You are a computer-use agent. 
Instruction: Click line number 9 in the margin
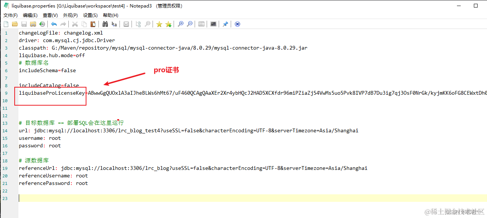[6, 93]
